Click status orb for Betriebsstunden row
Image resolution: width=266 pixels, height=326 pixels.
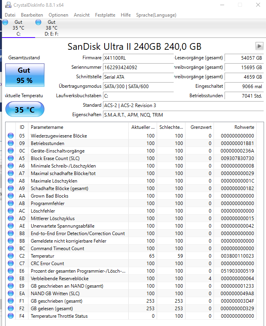coord(11,143)
